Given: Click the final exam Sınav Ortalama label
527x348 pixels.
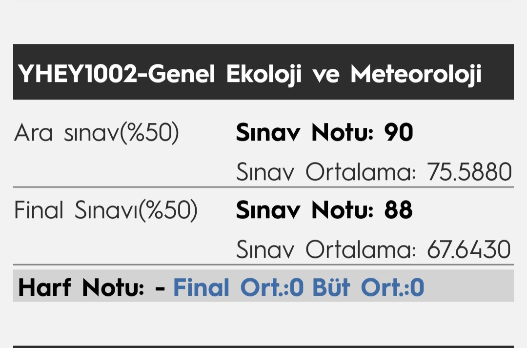Looking at the screenshot, I should [x=326, y=249].
